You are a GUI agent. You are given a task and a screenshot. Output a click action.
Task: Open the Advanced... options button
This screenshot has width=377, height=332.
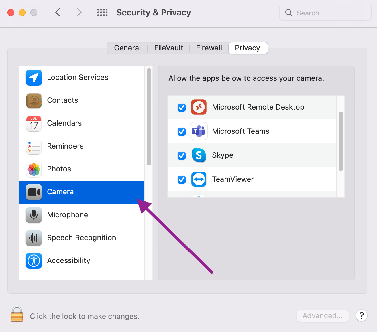click(323, 316)
